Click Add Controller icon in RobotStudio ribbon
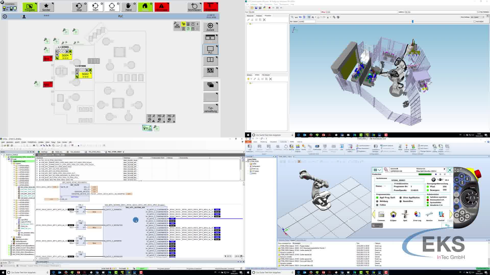This screenshot has width=490, height=275. point(250,148)
